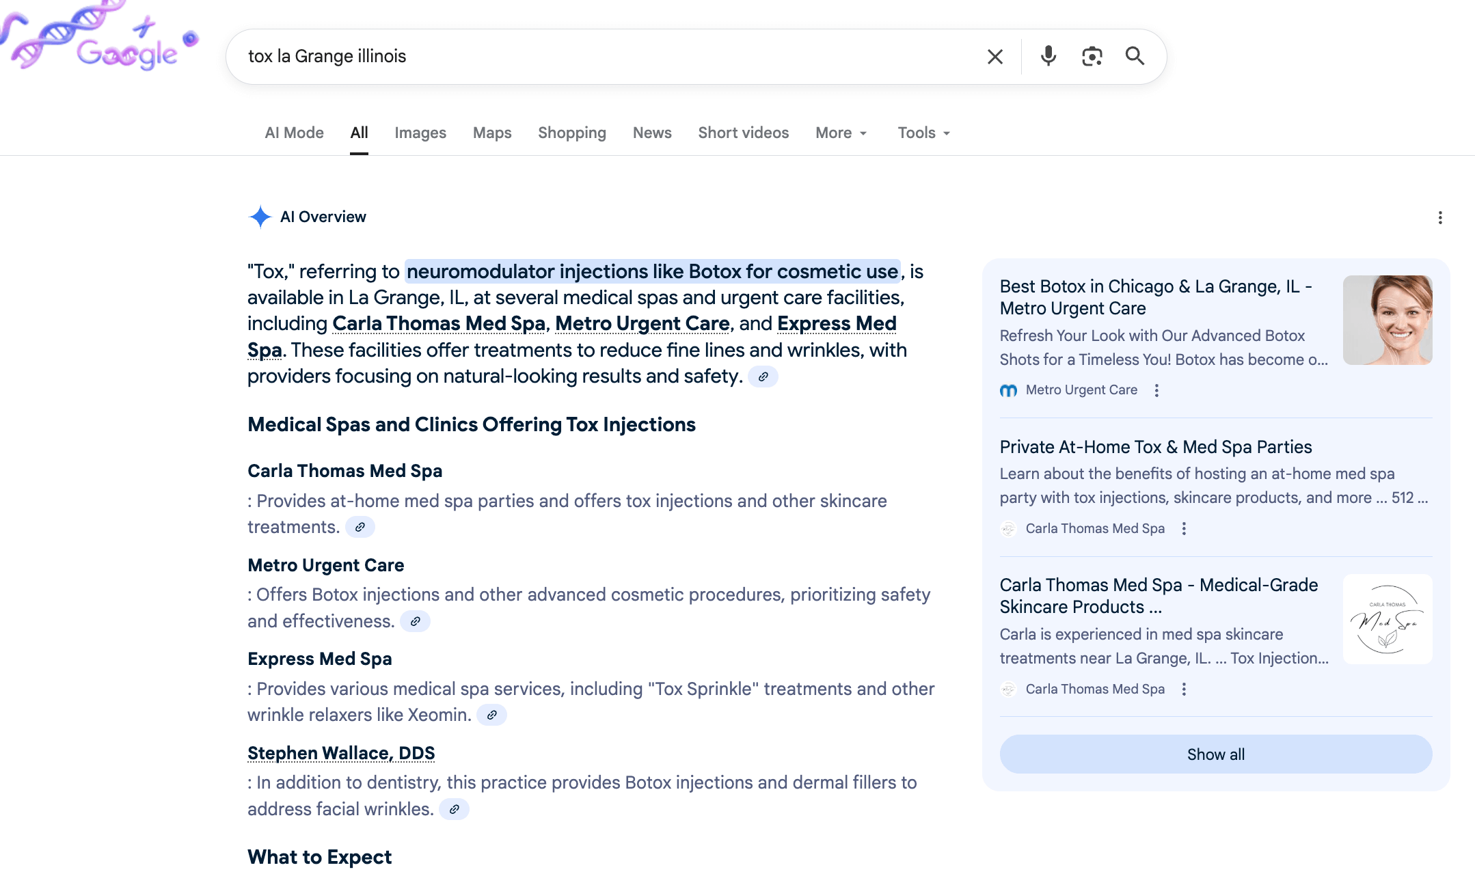1475x887 pixels.
Task: Open three-dot menu on Medical-Grade Skincare source
Action: point(1184,690)
